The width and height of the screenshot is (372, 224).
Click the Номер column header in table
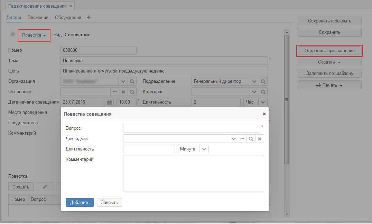click(18, 199)
